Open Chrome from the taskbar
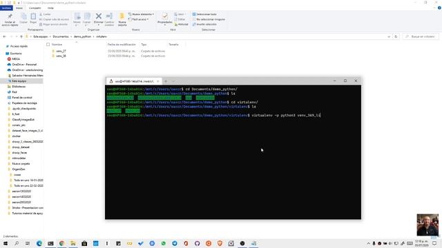The image size is (442, 248). [x=61, y=243]
